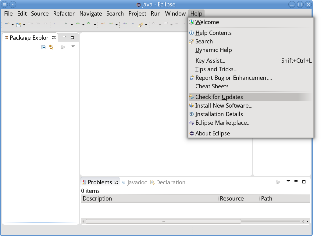Launch Eclipse Marketplace from Help menu
The width and height of the screenshot is (321, 236).
click(x=251, y=123)
